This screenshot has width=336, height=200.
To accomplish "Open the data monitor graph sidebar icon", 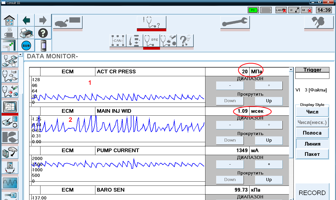I will click(x=10, y=106).
